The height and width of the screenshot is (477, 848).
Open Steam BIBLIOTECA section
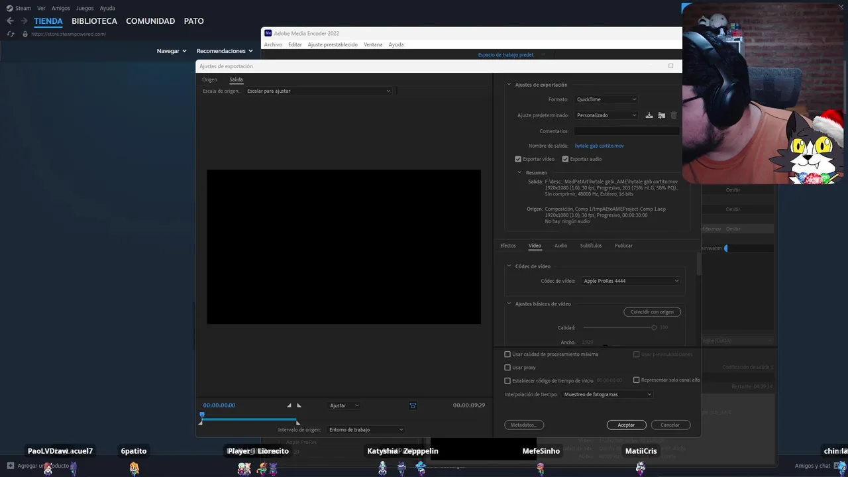coord(94,21)
